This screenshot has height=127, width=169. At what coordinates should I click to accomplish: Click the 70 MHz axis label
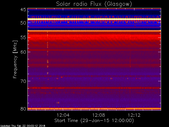tap(23, 81)
